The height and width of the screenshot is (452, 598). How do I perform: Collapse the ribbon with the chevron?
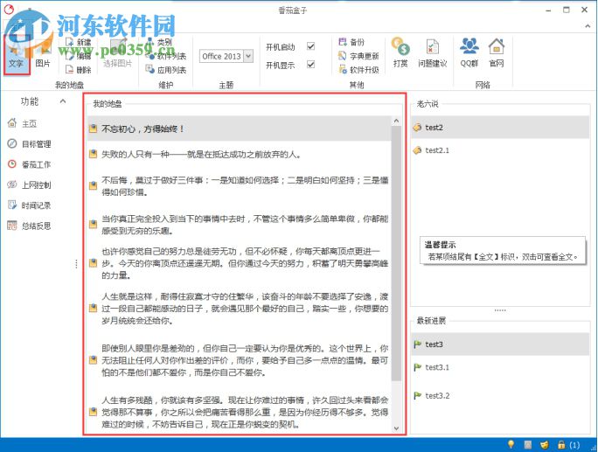pos(588,26)
